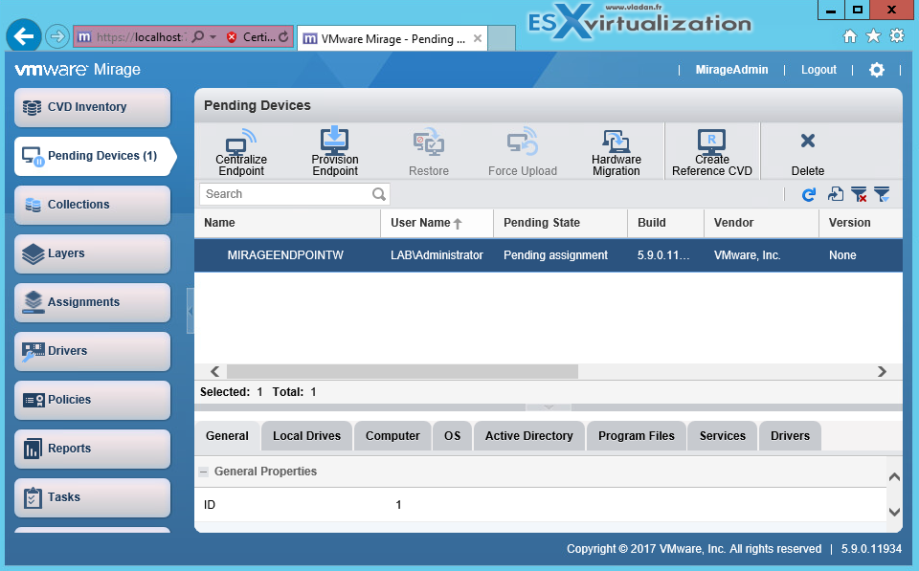
Task: Switch to the Local Drives tab
Action: [x=306, y=436]
